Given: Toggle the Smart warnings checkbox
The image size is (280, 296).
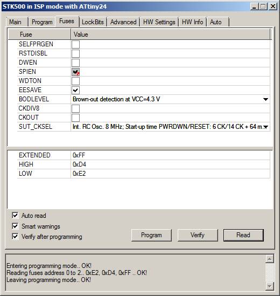Looking at the screenshot, I should click(x=15, y=226).
